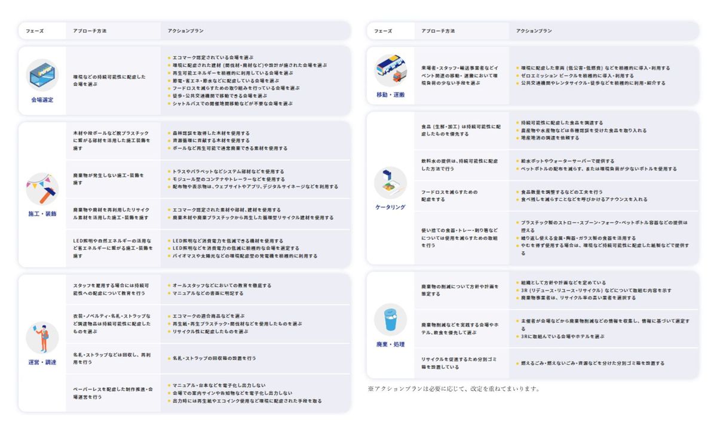The image size is (717, 429).
Task: Select 給水ポットやウォーターサーバーで提供する item
Action: 568,160
